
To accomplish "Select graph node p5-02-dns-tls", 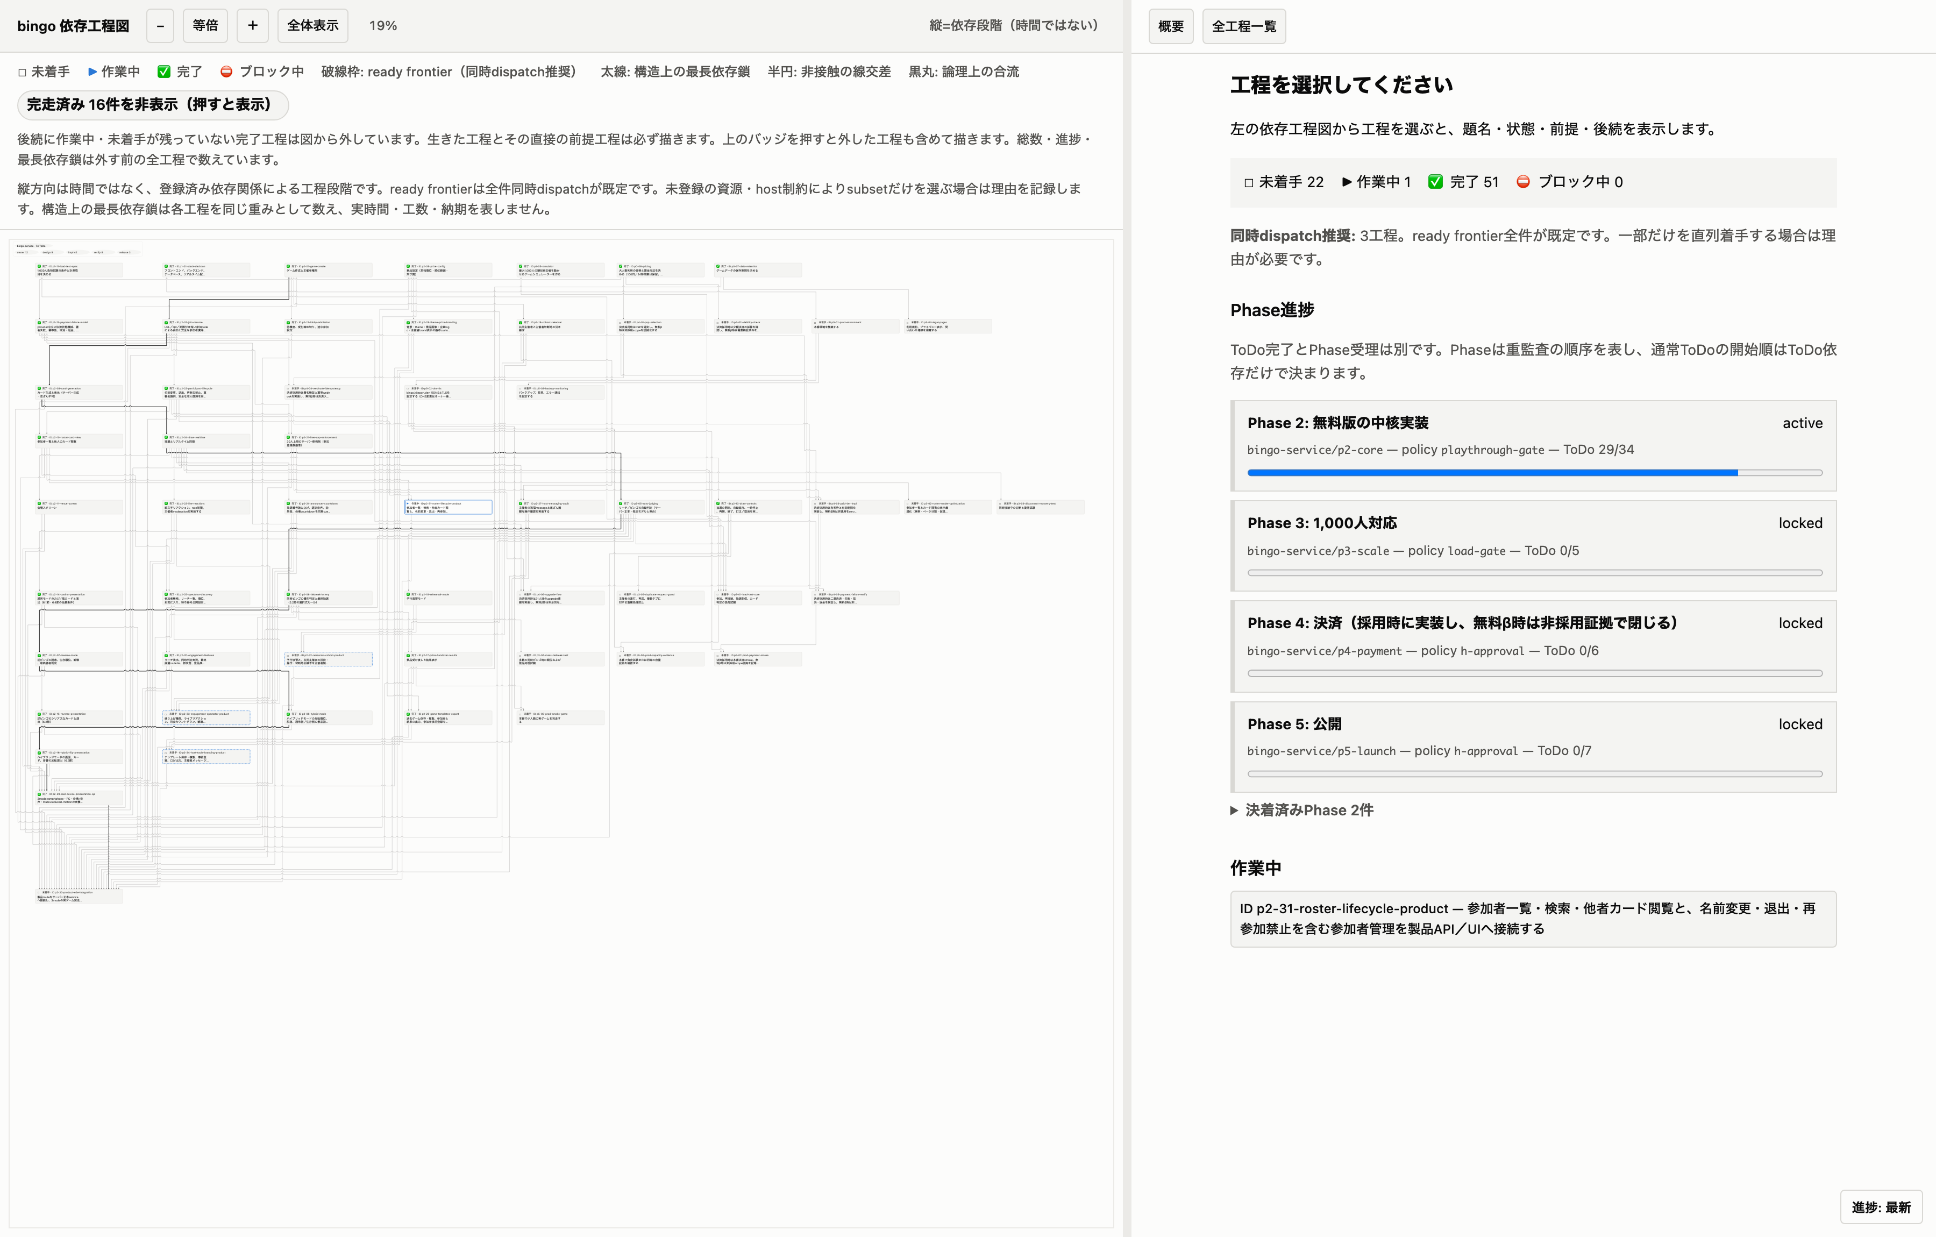I will (x=448, y=393).
